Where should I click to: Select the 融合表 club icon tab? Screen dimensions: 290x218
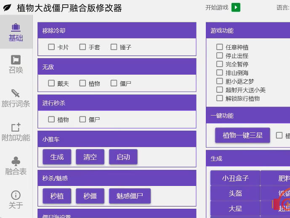[x=16, y=166]
